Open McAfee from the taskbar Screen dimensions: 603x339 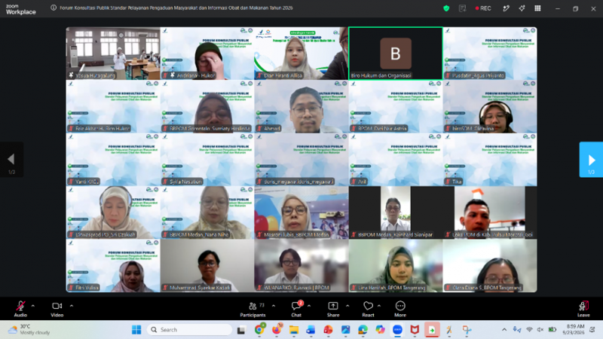(x=415, y=330)
